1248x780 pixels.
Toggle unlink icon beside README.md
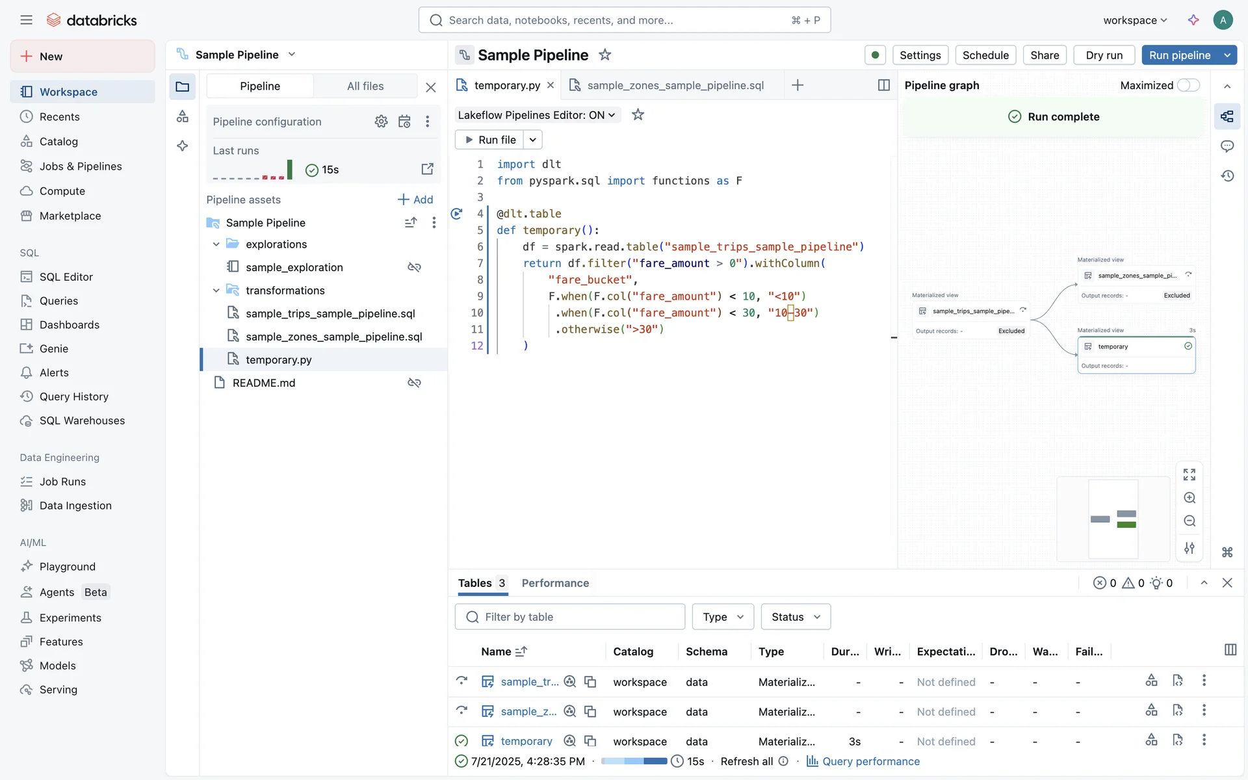pyautogui.click(x=414, y=383)
